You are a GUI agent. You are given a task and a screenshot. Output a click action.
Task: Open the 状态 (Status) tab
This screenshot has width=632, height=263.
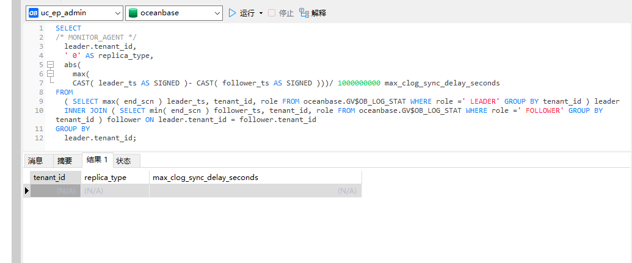tap(123, 161)
